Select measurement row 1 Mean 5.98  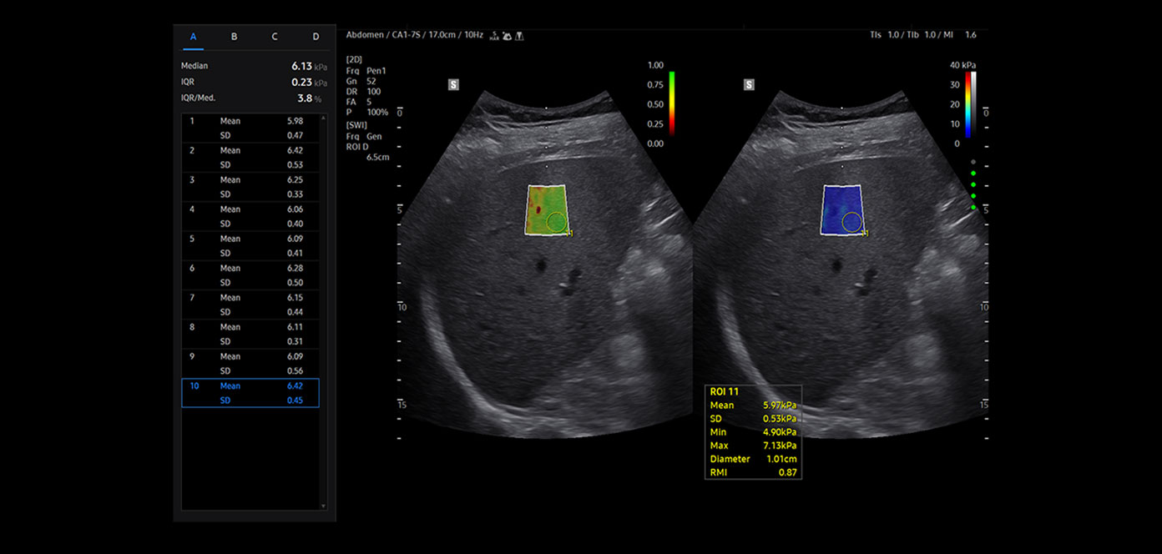(x=250, y=128)
